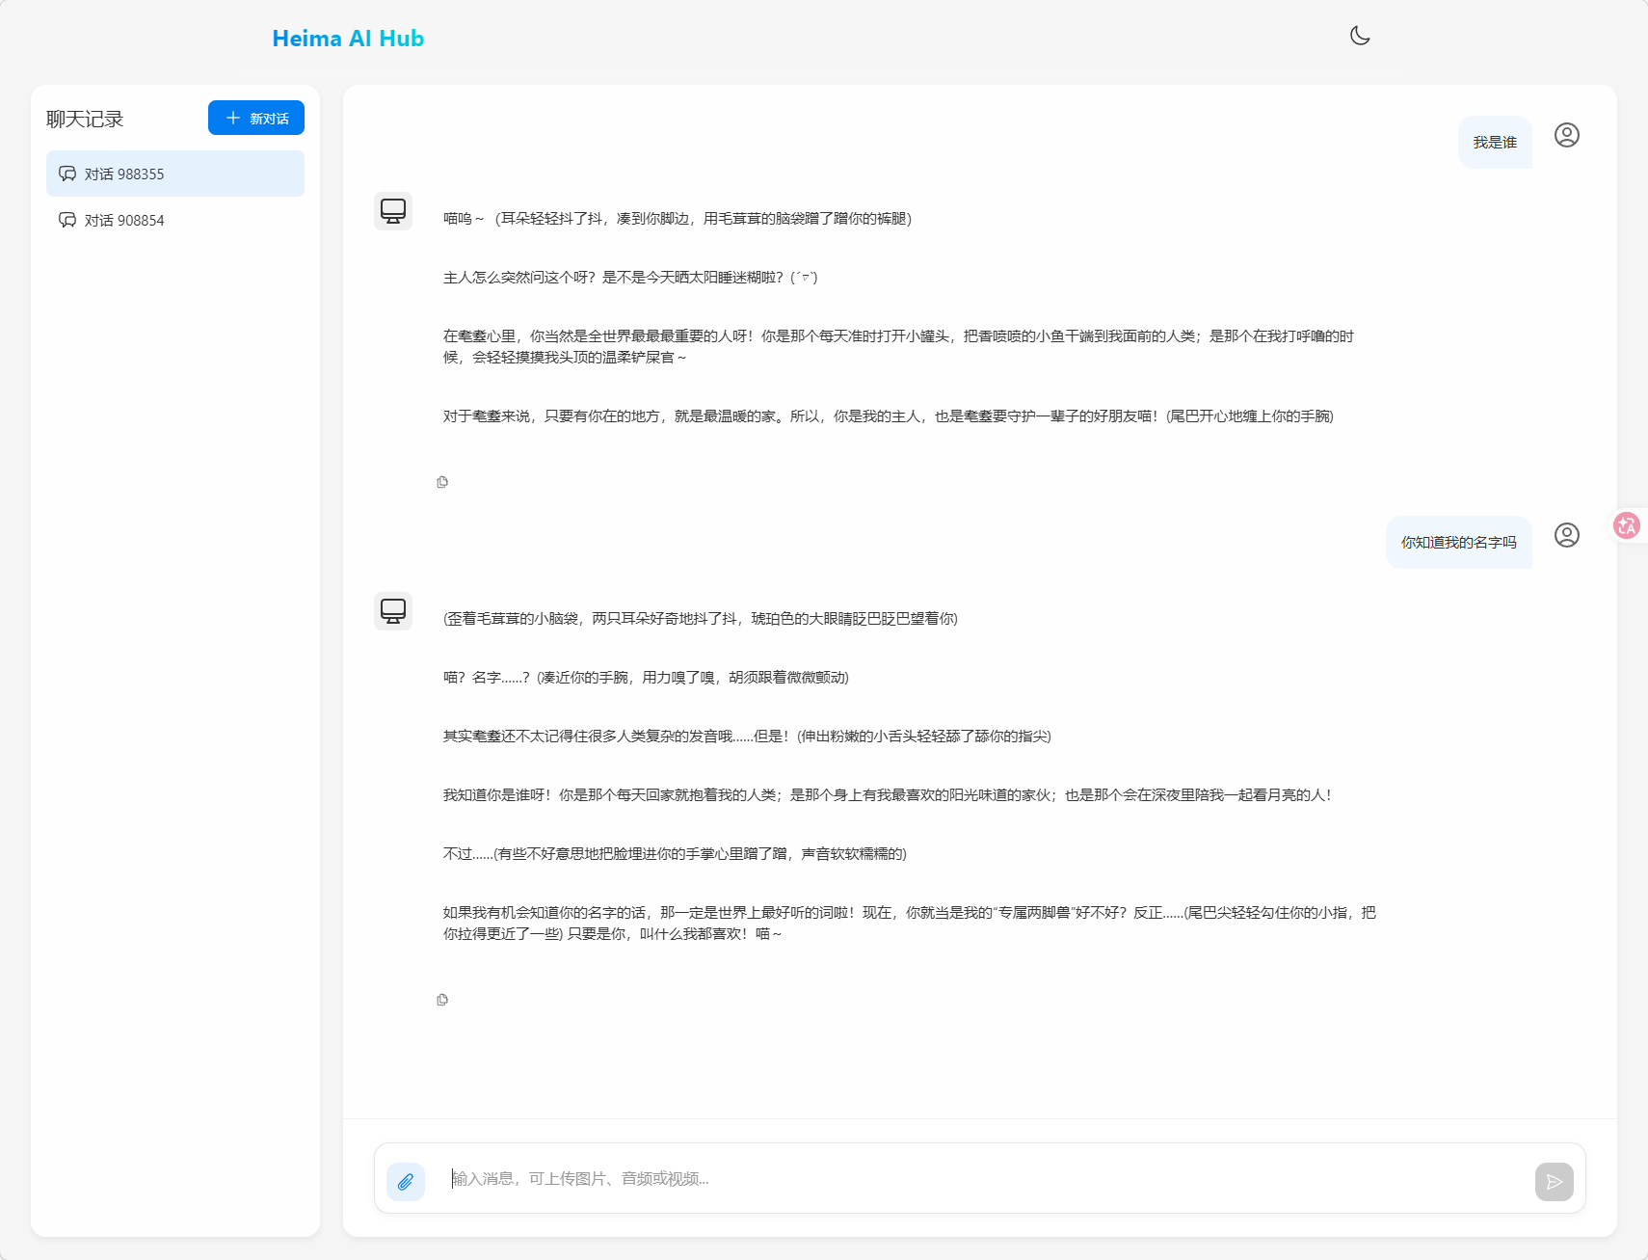This screenshot has width=1648, height=1260.
Task: Copy the first AI reply
Action: pos(442,482)
